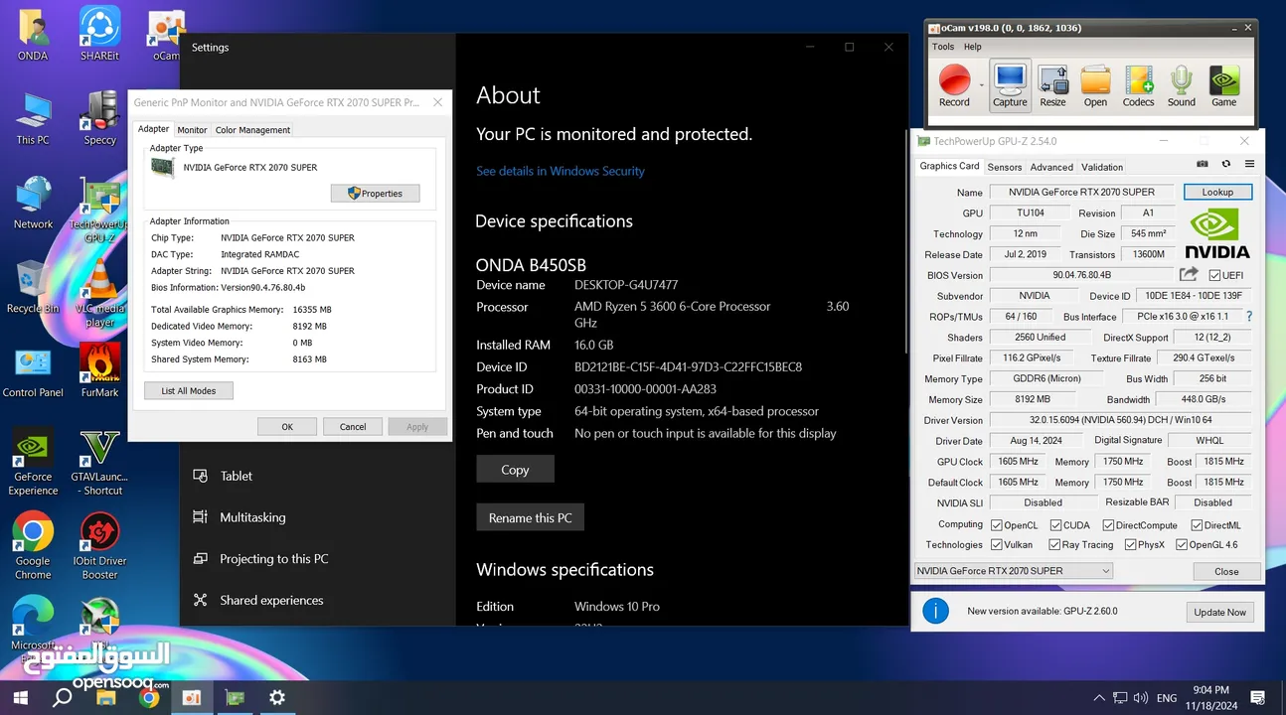Toggle the CUDA checkbox
The image size is (1286, 715).
(x=1055, y=524)
